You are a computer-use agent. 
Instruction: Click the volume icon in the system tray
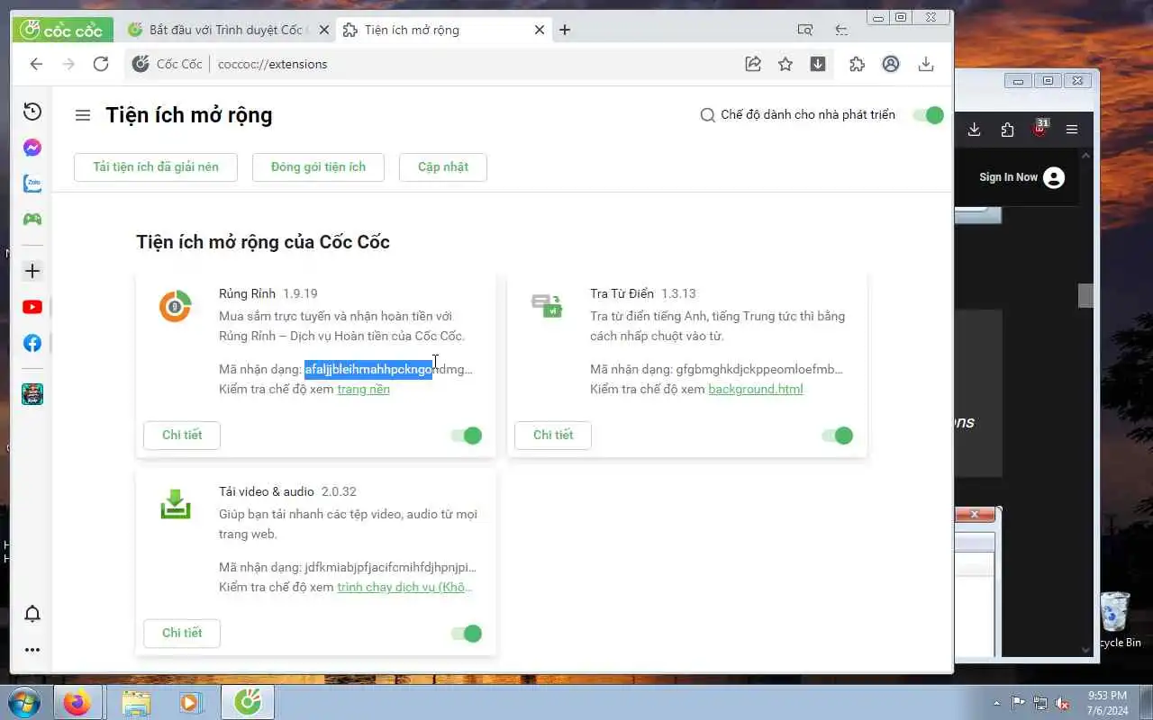coord(1063,703)
